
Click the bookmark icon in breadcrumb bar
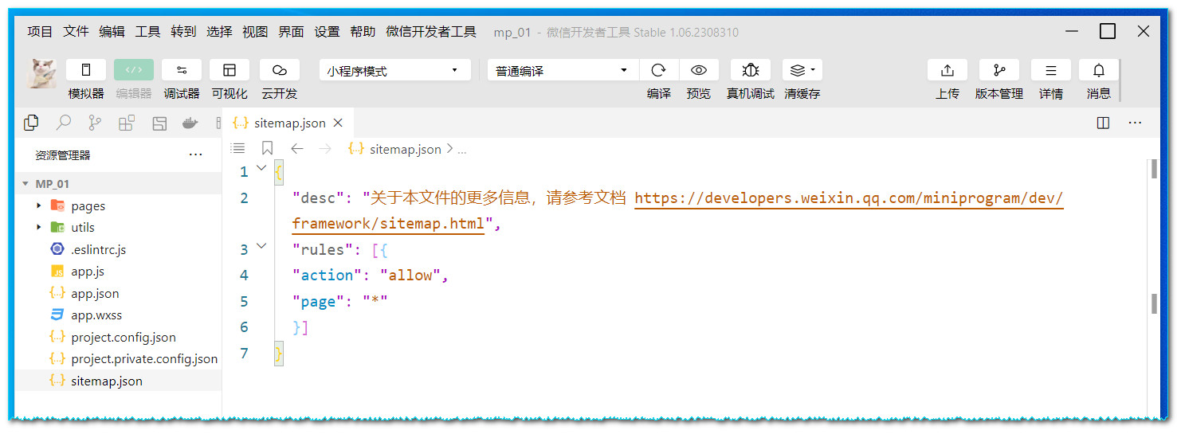[x=267, y=148]
